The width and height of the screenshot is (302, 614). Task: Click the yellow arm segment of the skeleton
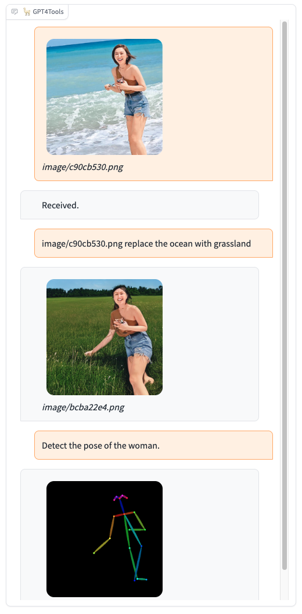(102, 546)
